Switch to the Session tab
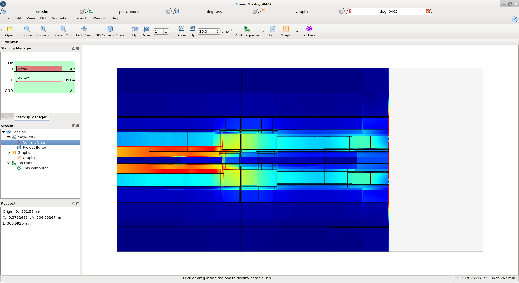 click(x=42, y=12)
